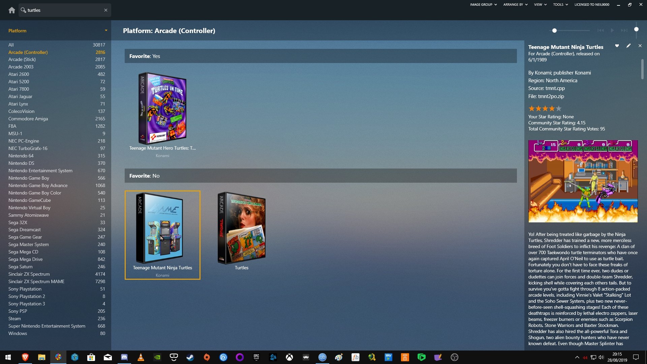Select Turtles in Time box art
This screenshot has height=364, width=647.
pos(162,109)
